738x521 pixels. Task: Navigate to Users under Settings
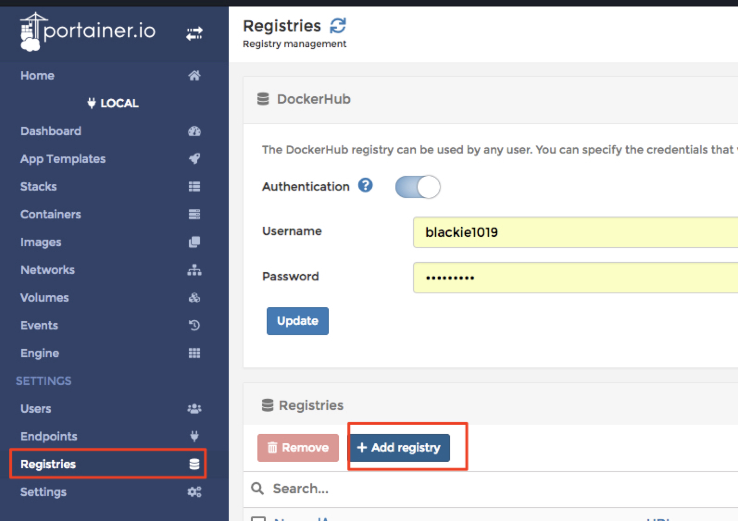36,409
